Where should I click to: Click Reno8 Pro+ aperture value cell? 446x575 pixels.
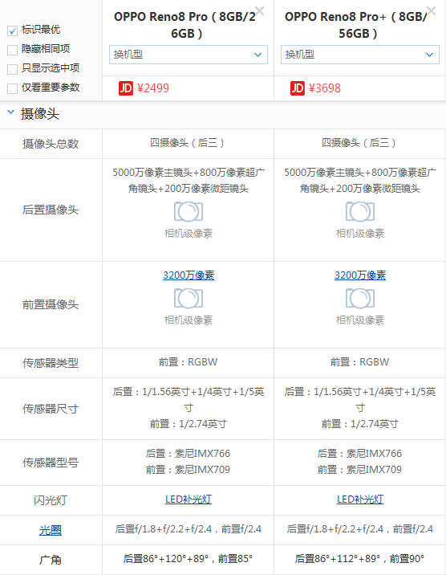360,529
